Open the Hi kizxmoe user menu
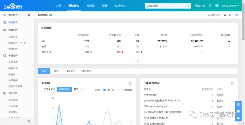245x125 pixels. [x=231, y=6]
